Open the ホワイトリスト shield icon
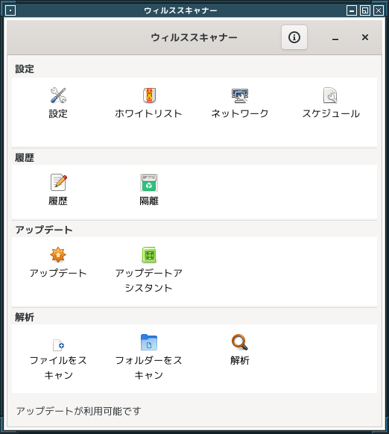The image size is (389, 434). click(x=149, y=95)
